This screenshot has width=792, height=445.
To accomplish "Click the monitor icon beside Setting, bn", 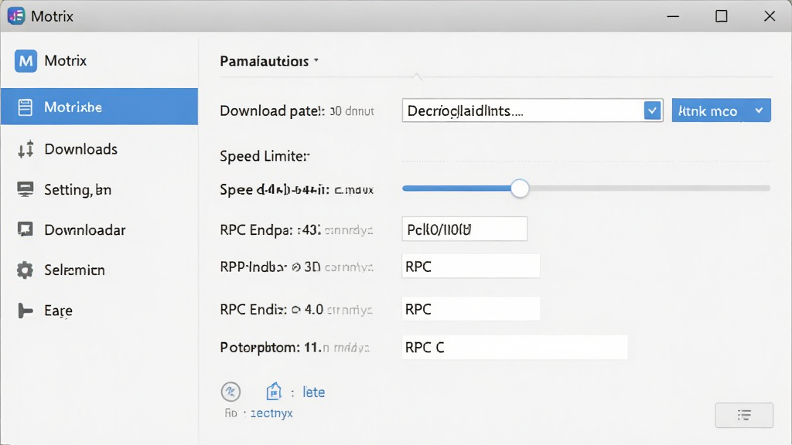I will click(26, 189).
